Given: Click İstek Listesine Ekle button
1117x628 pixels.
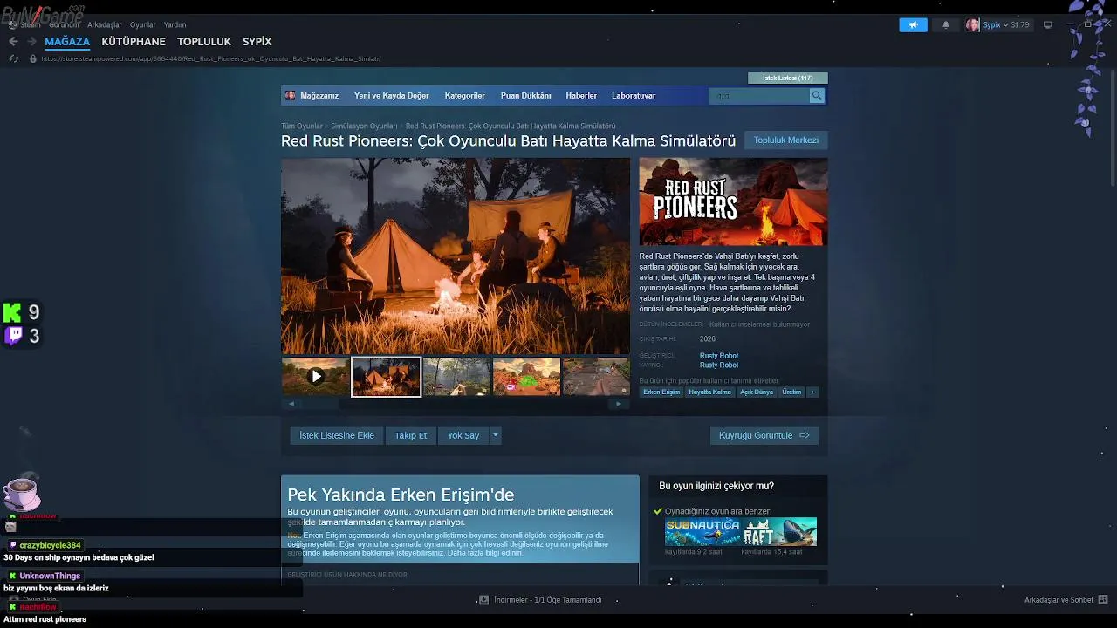Looking at the screenshot, I should [x=337, y=435].
